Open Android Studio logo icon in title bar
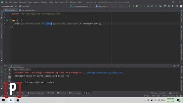This screenshot has width=183, height=103. (2, 2)
